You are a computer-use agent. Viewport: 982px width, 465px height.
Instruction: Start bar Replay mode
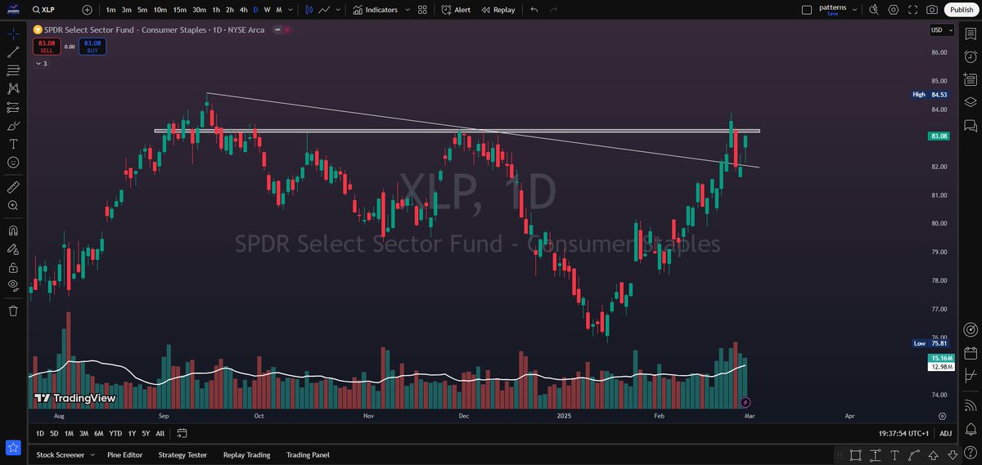[498, 10]
